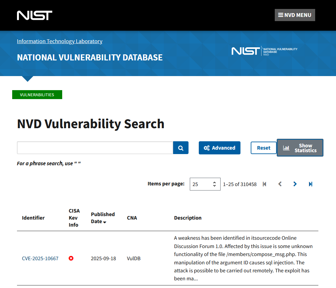Click the NIST logo in the header
This screenshot has height=288, width=336.
click(34, 15)
